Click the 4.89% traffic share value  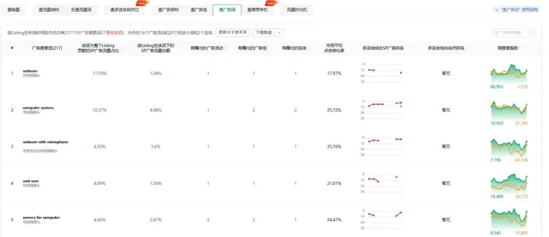100,183
